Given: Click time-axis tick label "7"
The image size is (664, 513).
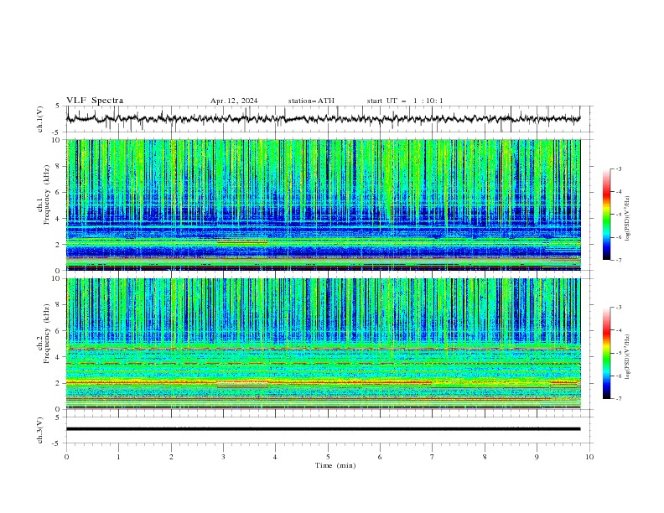Looking at the screenshot, I should 433,457.
